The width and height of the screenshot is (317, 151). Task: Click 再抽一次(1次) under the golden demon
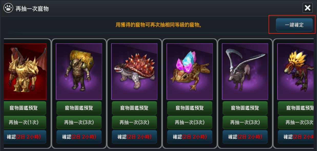(25, 122)
